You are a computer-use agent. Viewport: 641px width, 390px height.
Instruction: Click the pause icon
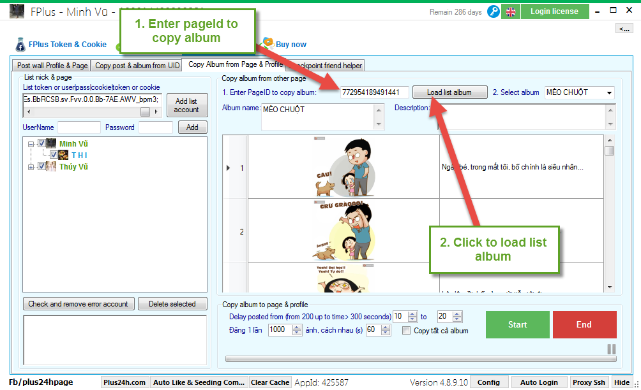[612, 349]
